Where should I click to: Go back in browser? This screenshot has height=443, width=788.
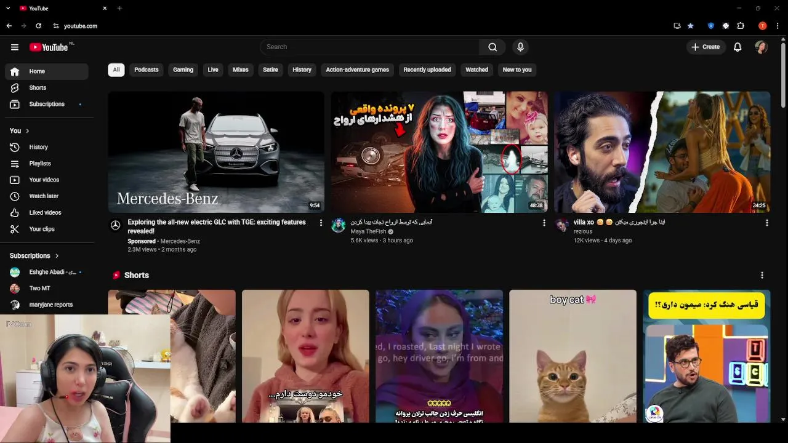click(x=9, y=26)
